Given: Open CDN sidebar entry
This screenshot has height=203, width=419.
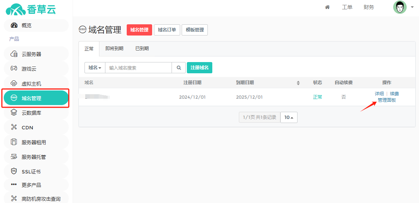Looking at the screenshot, I should pos(36,127).
